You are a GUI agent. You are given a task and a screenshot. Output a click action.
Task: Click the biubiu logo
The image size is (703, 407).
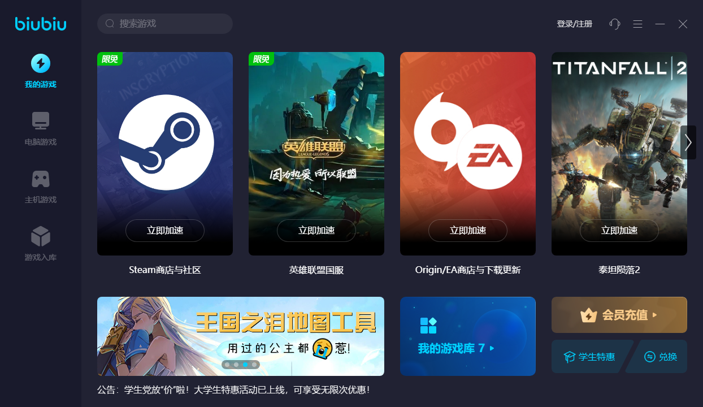pos(41,24)
